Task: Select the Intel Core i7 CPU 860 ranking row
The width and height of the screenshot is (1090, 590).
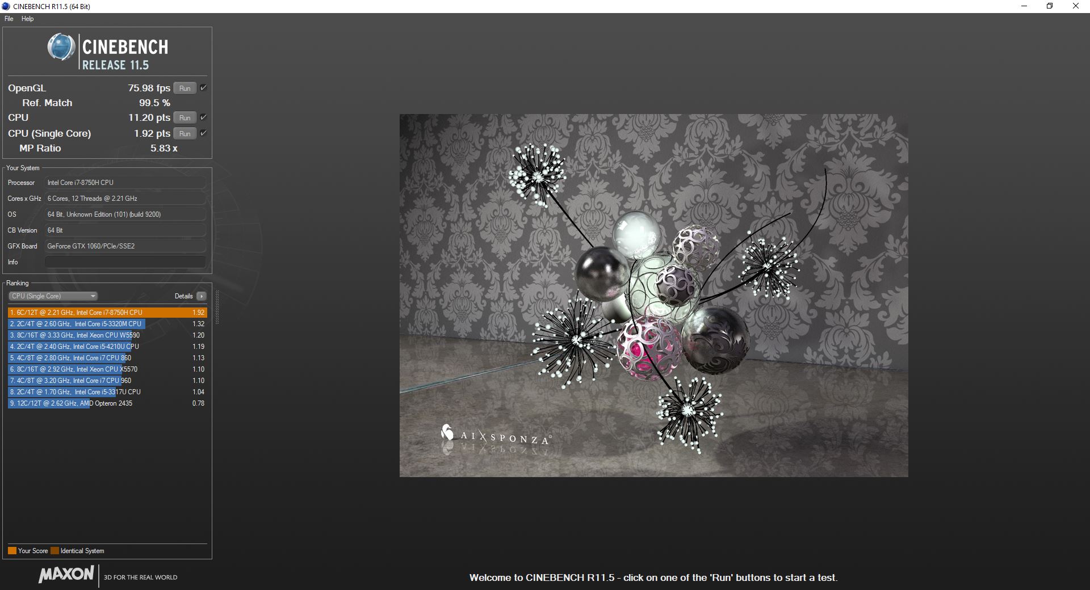Action: [107, 358]
